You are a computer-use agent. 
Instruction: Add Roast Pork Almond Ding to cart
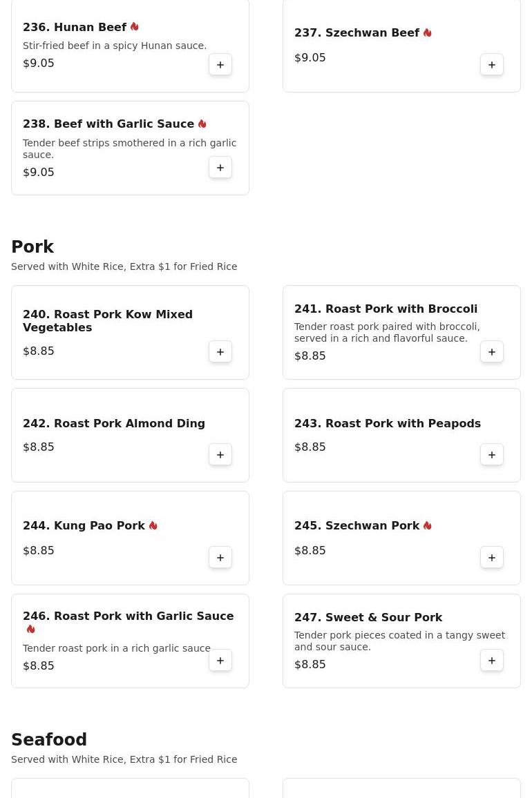220,455
